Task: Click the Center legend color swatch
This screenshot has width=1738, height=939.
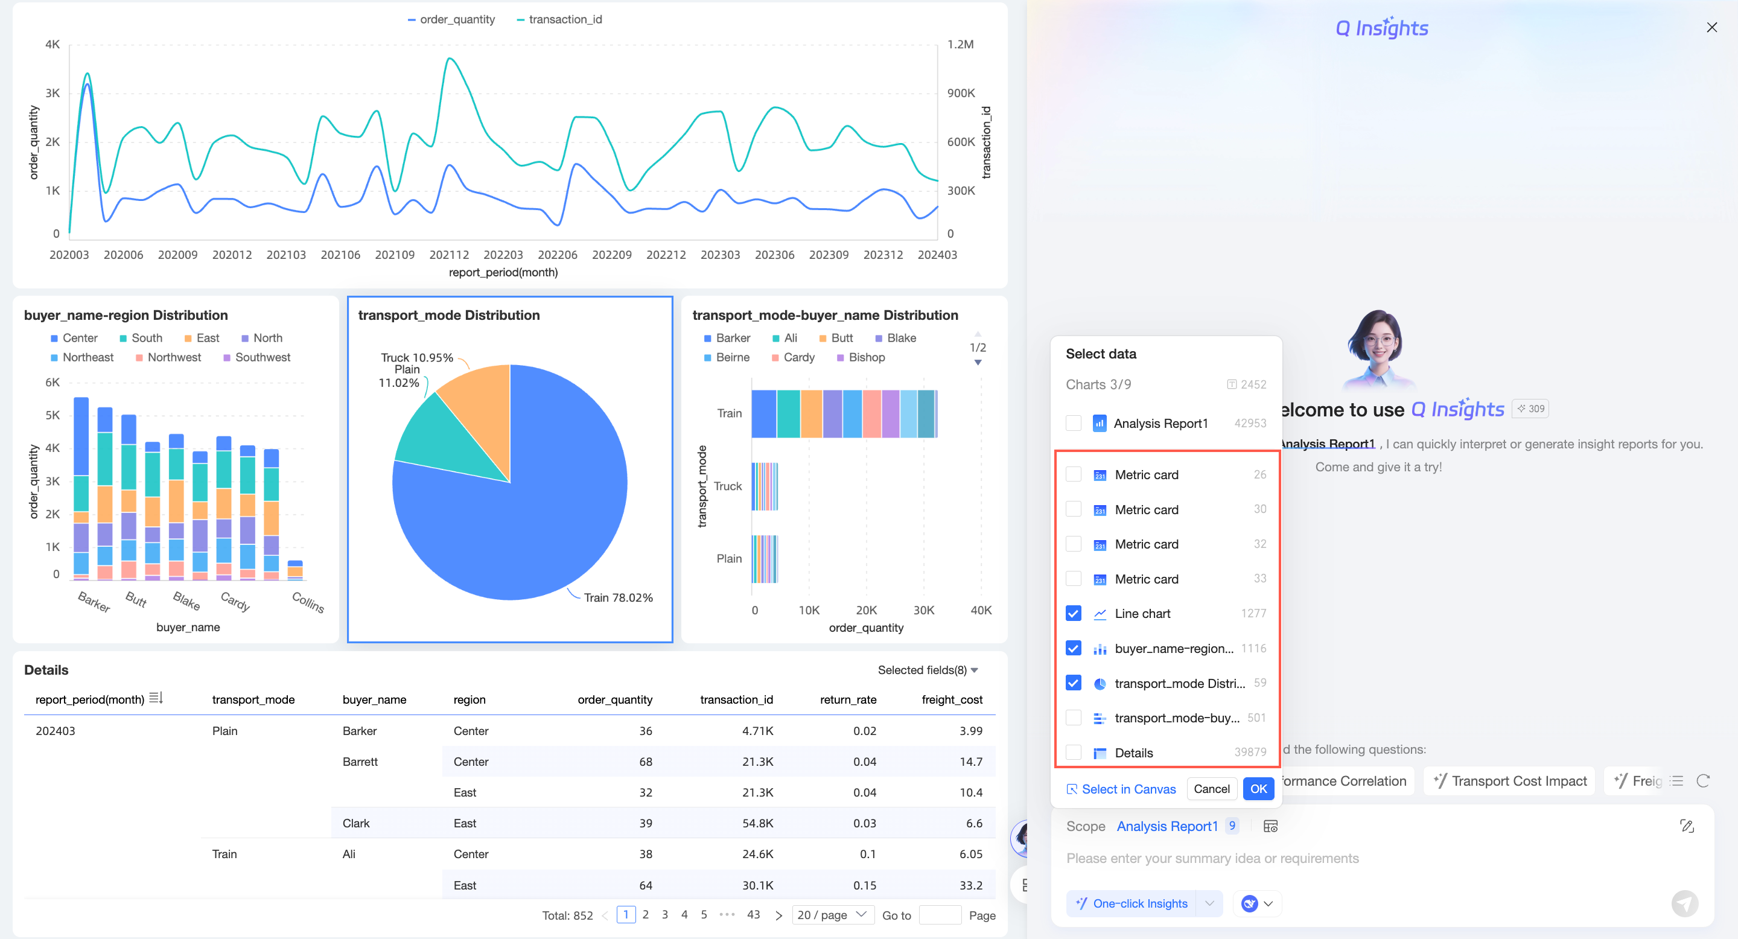Action: (54, 338)
